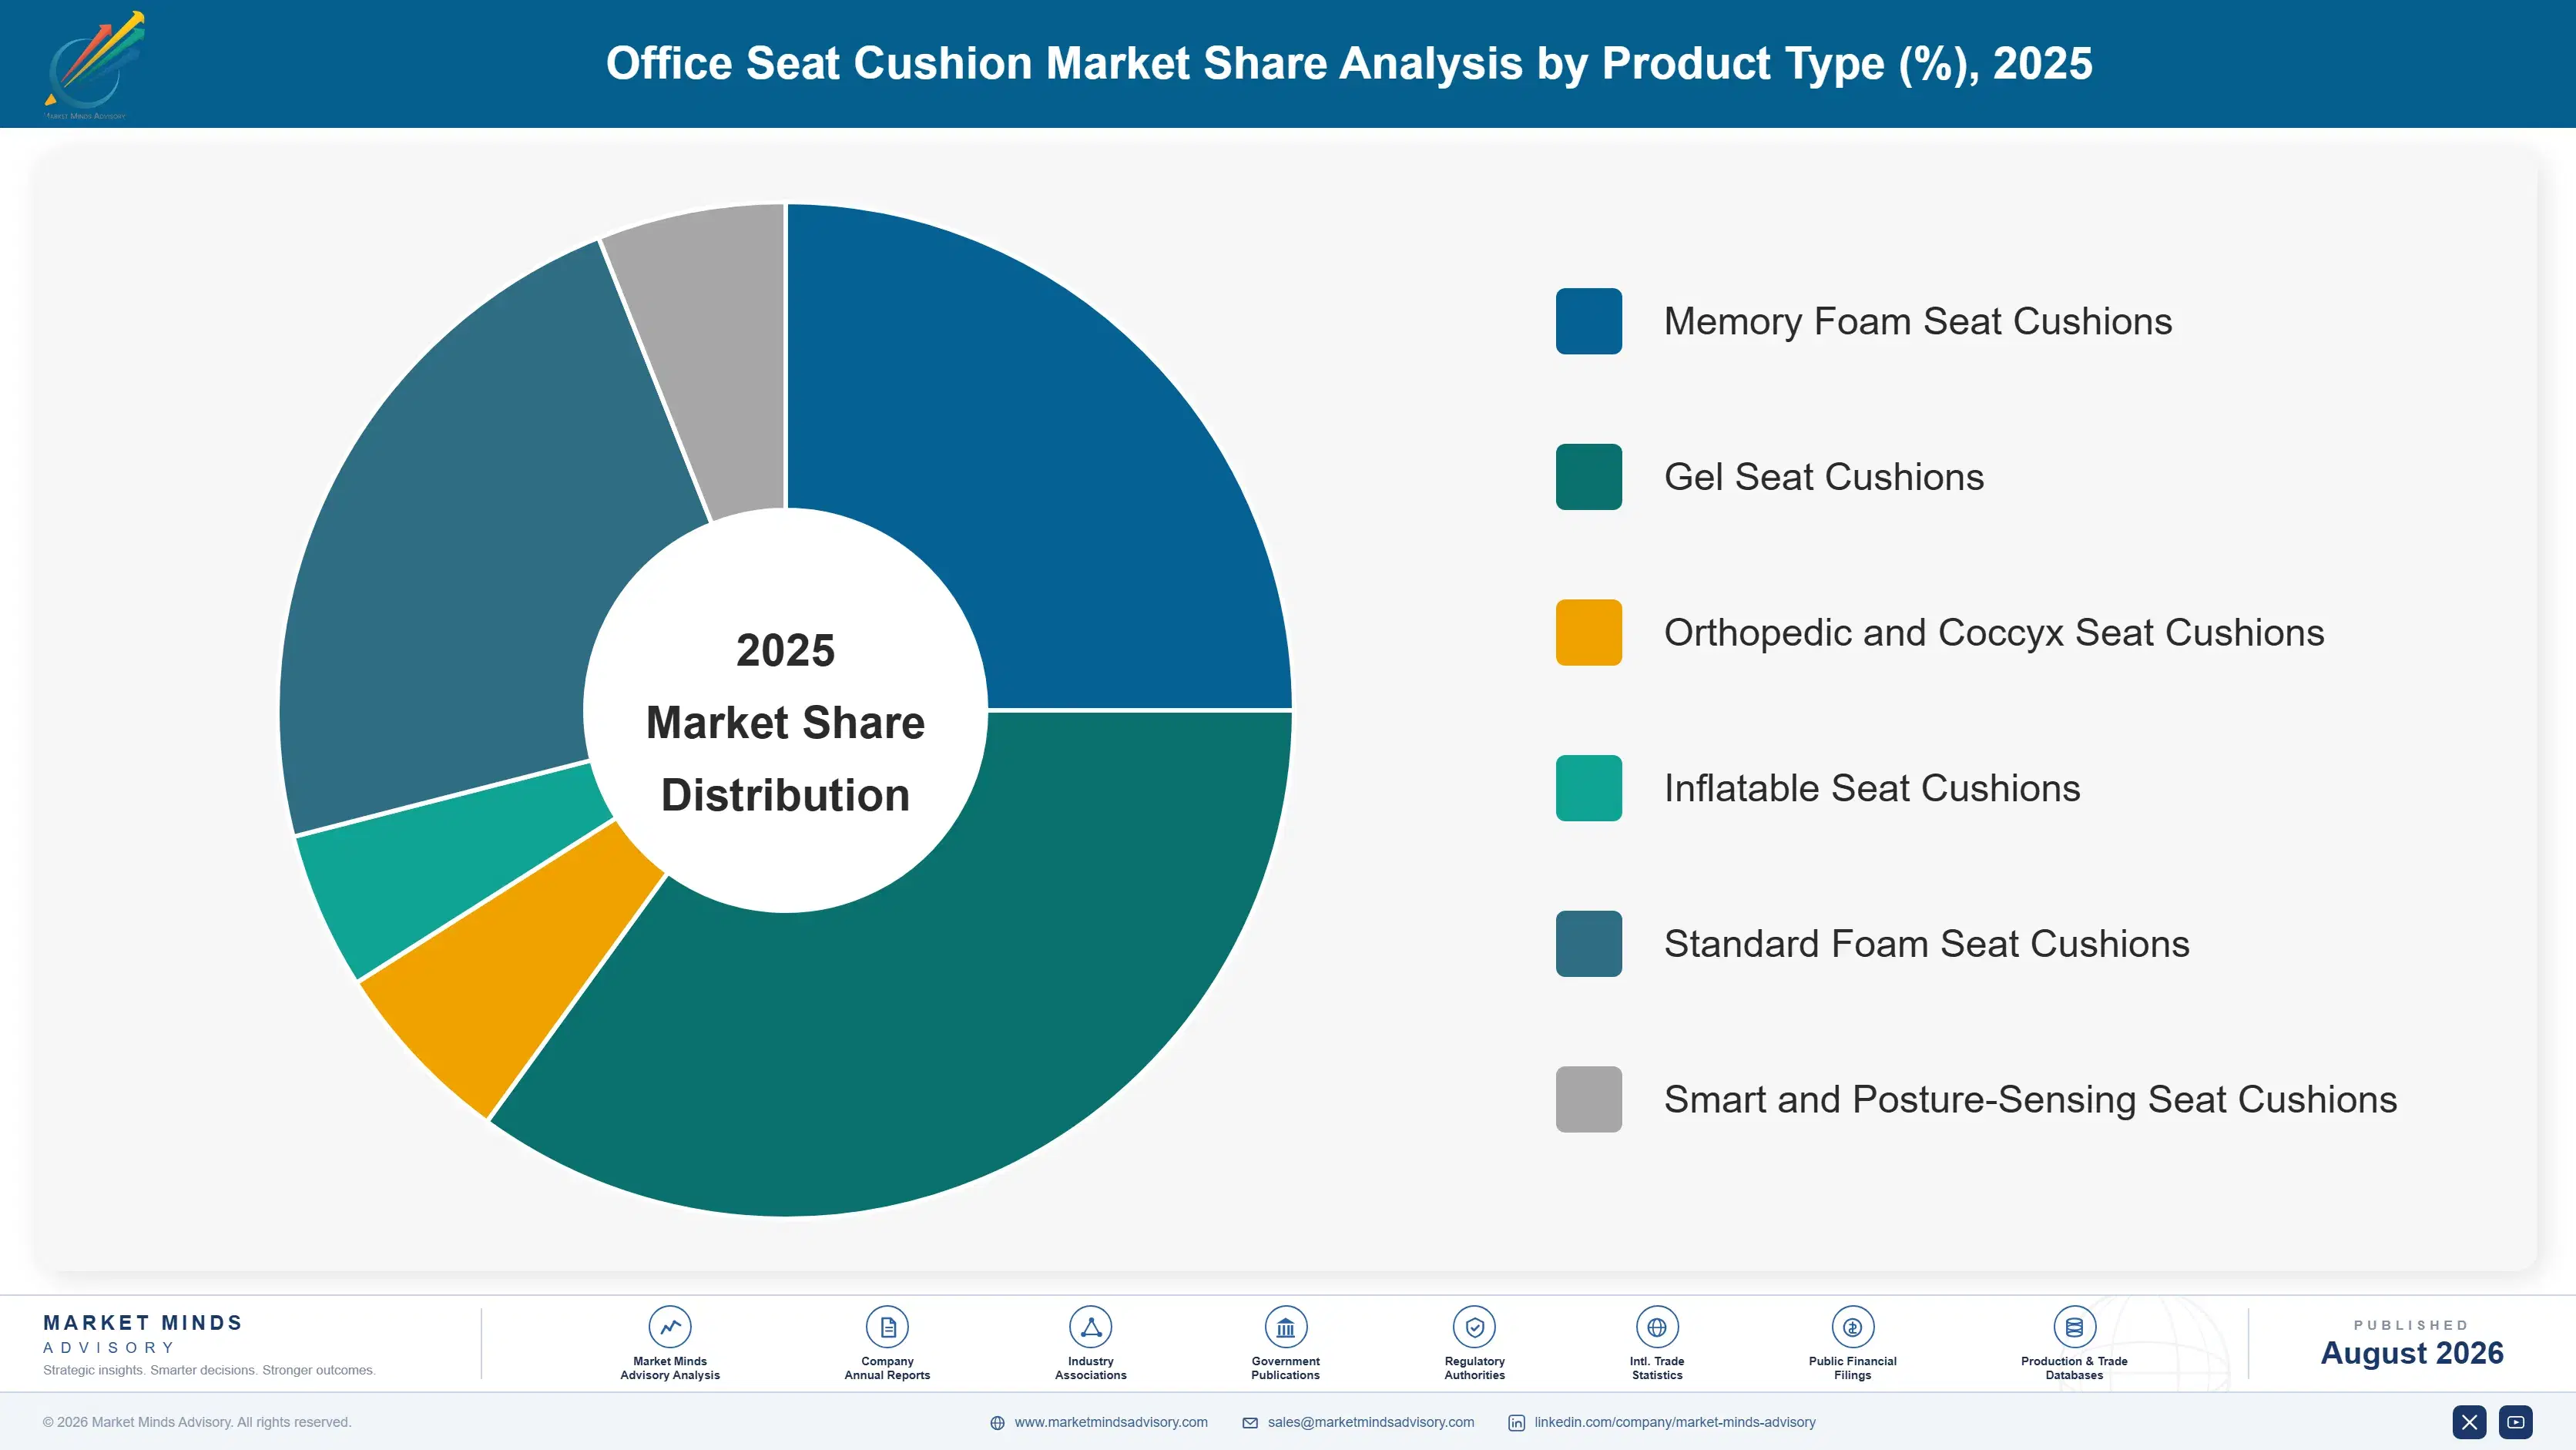Image resolution: width=2576 pixels, height=1450 pixels.
Task: Click the Public Financial Filings icon
Action: click(x=1852, y=1327)
